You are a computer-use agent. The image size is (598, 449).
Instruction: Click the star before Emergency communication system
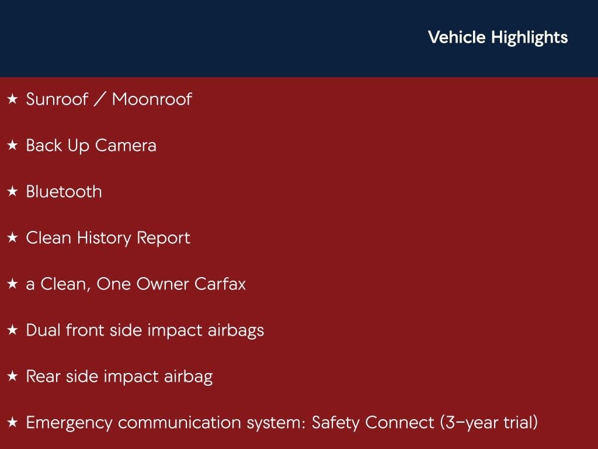[x=12, y=423]
